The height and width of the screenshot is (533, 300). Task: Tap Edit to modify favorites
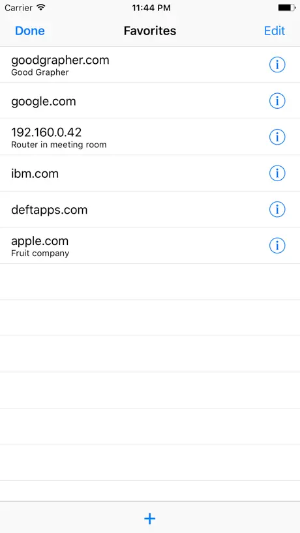275,31
